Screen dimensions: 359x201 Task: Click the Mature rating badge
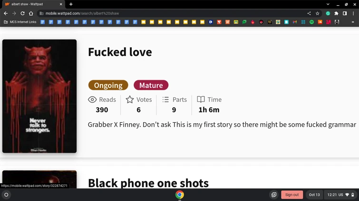(x=151, y=85)
